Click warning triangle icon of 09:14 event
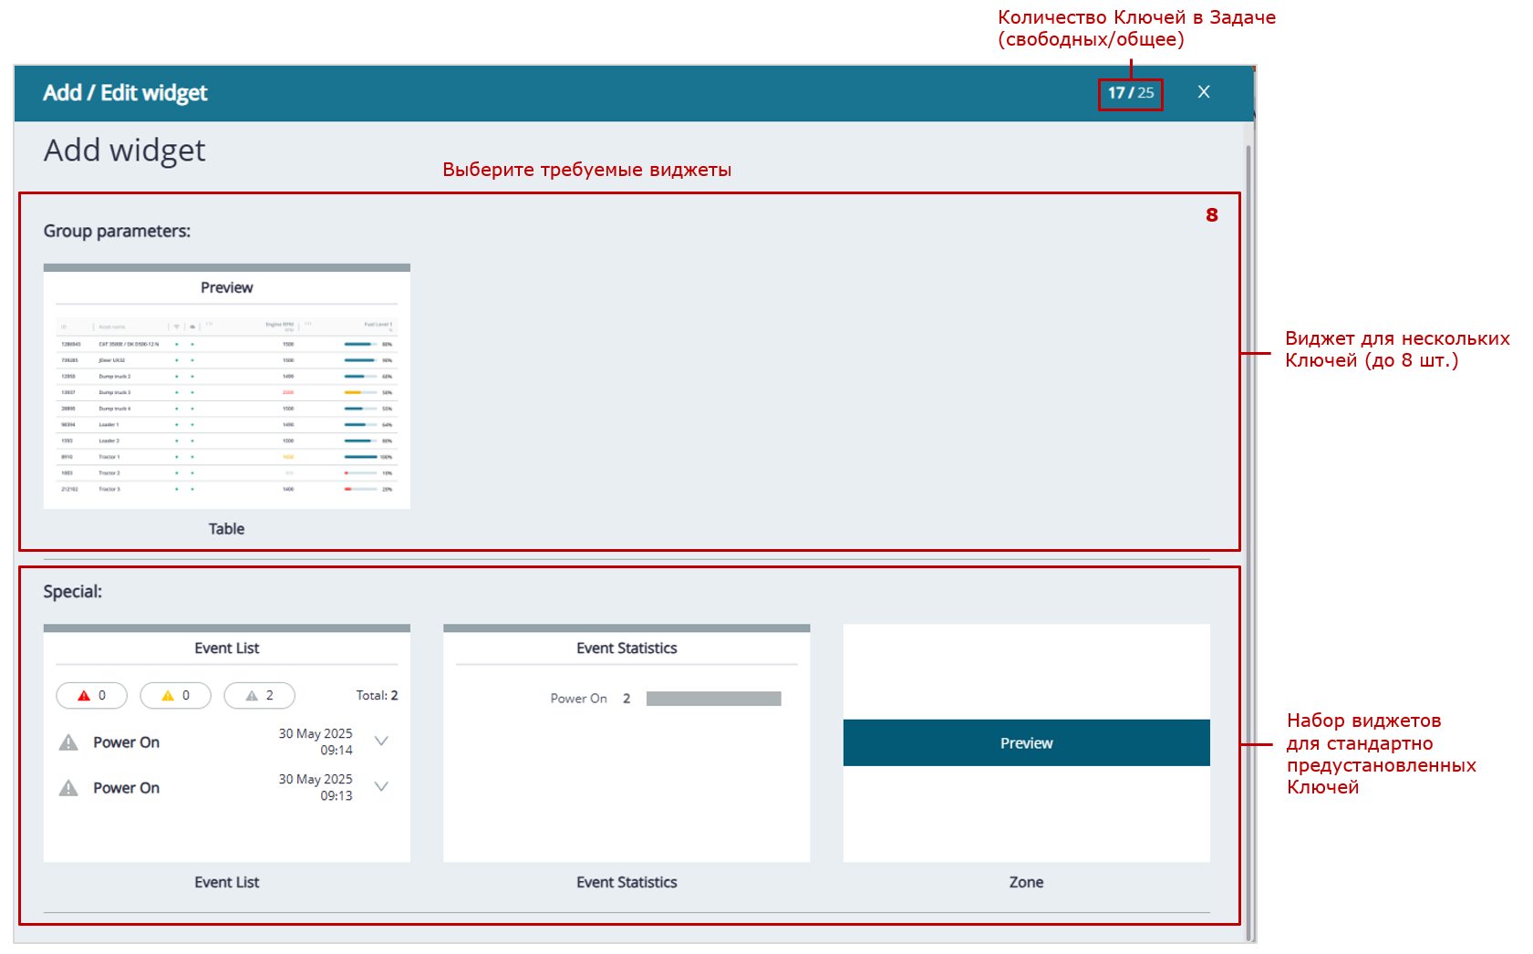This screenshot has width=1533, height=954. coord(68,742)
